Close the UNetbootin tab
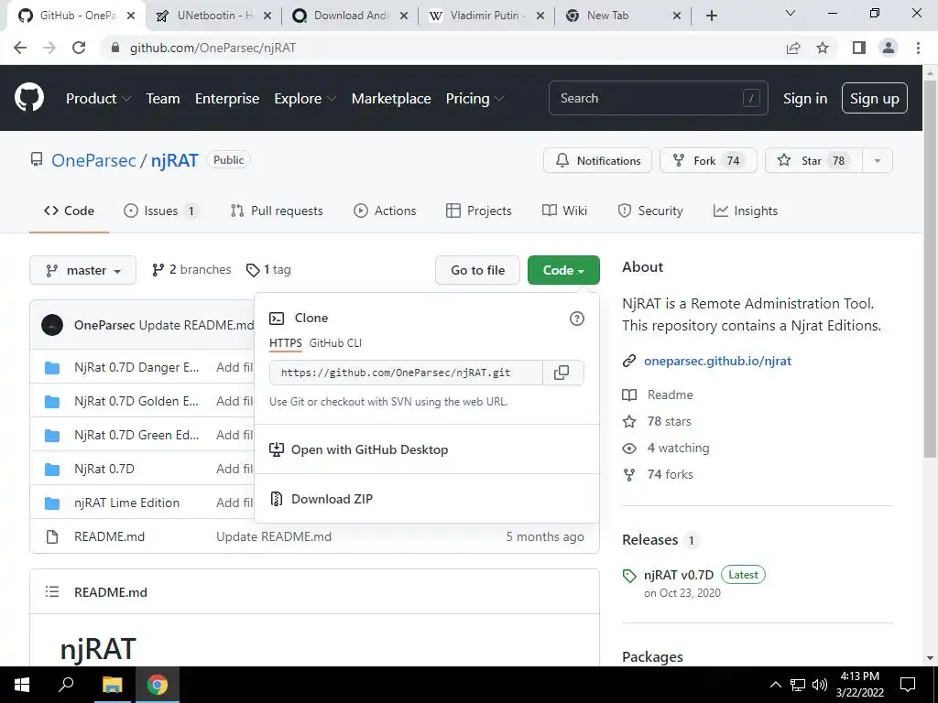Viewport: 938px width, 703px height. (x=267, y=16)
